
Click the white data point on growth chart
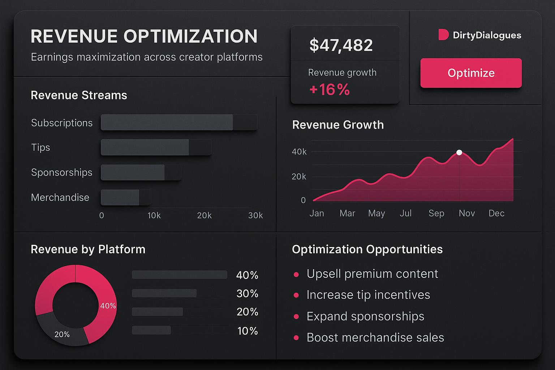[x=459, y=152]
